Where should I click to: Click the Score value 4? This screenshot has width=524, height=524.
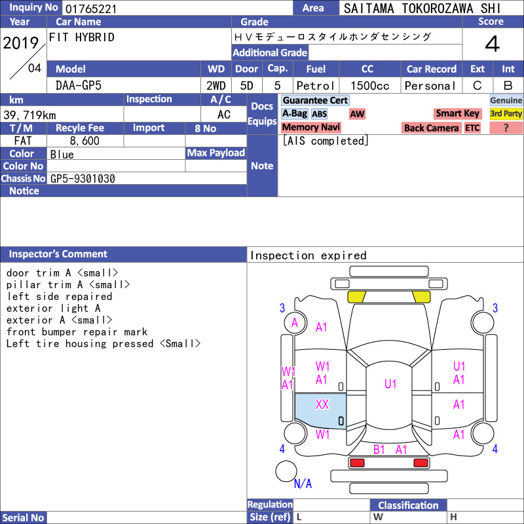click(493, 44)
